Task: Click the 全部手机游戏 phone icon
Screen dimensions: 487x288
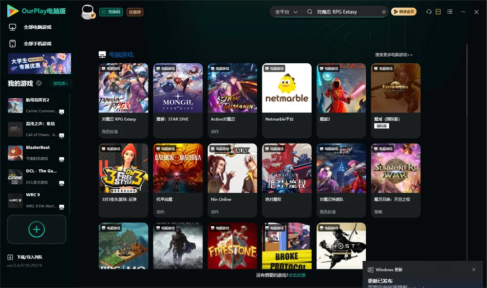Action: (13, 43)
